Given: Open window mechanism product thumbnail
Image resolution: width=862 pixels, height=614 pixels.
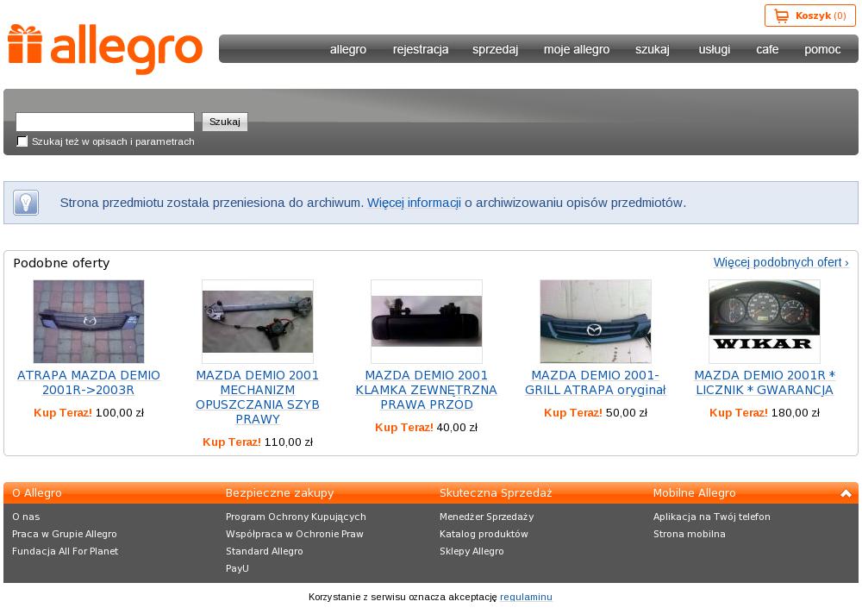Looking at the screenshot, I should pyautogui.click(x=258, y=322).
